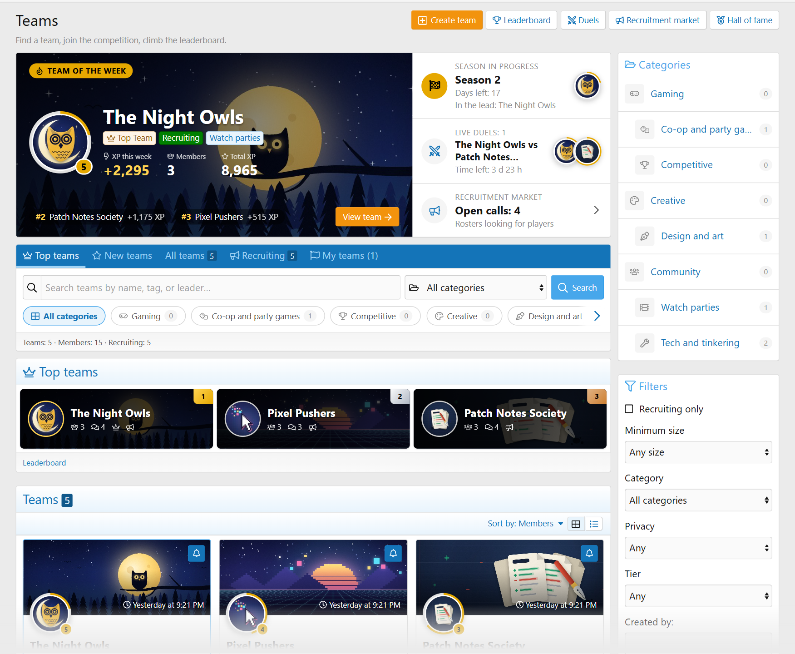Click the Recruitment Market megaphone icon

(435, 211)
